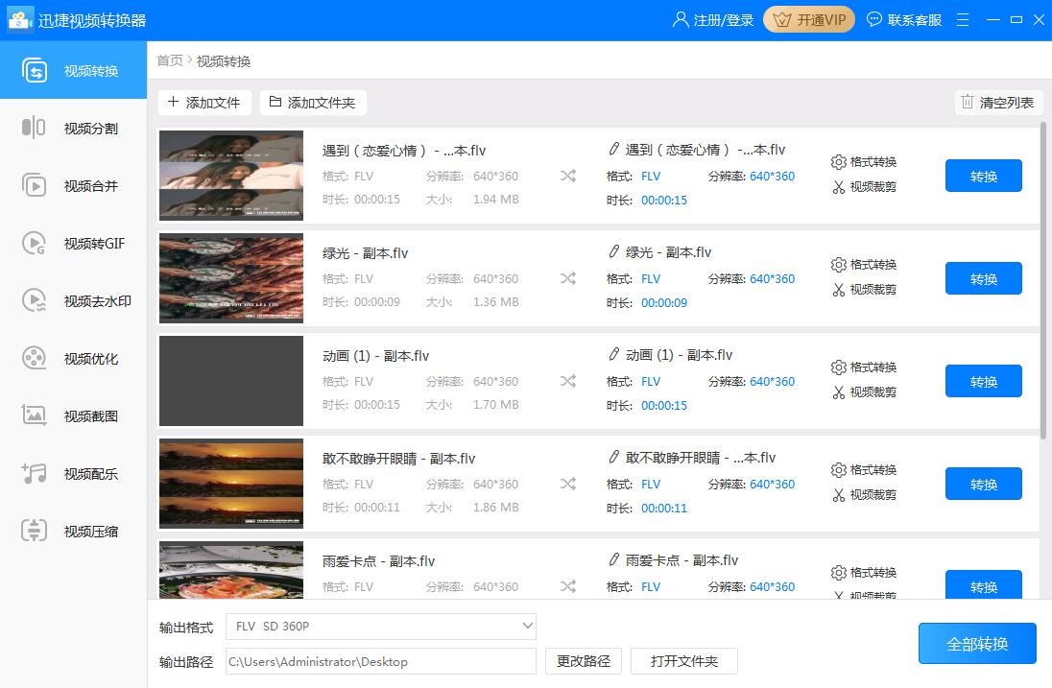Viewport: 1052px width, 688px height.
Task: Select the 视频压缩 compression tool
Action: 73,531
